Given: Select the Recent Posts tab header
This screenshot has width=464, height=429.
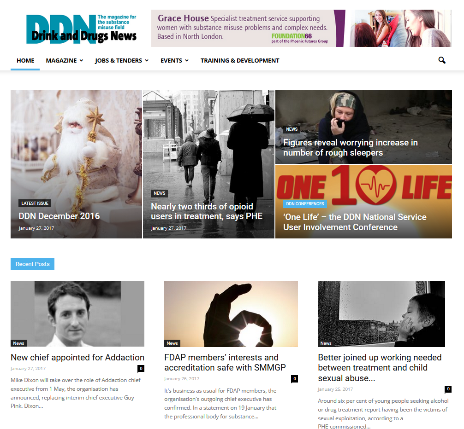Looking at the screenshot, I should [33, 264].
